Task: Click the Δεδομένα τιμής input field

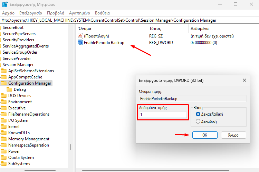Action: coord(163,115)
